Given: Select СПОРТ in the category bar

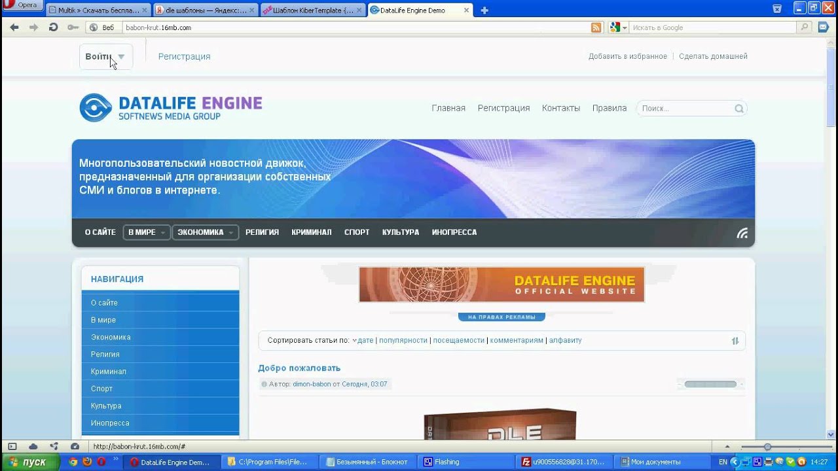Looking at the screenshot, I should point(357,232).
